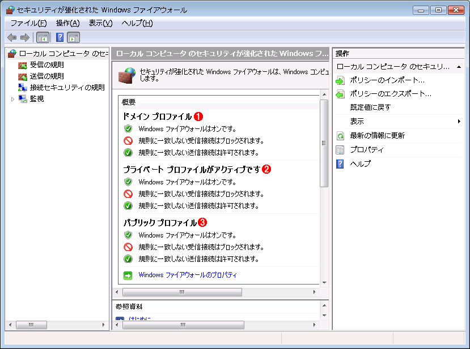Toggle the action pane toolbar icon
This screenshot has height=349, width=470.
(x=74, y=38)
